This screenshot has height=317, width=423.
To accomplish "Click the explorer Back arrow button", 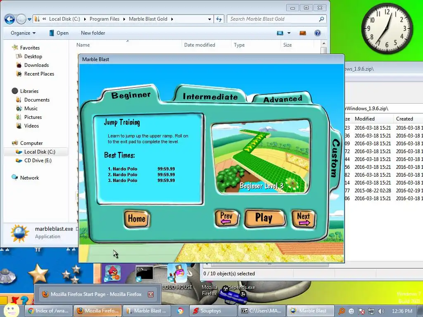I will click(x=10, y=19).
